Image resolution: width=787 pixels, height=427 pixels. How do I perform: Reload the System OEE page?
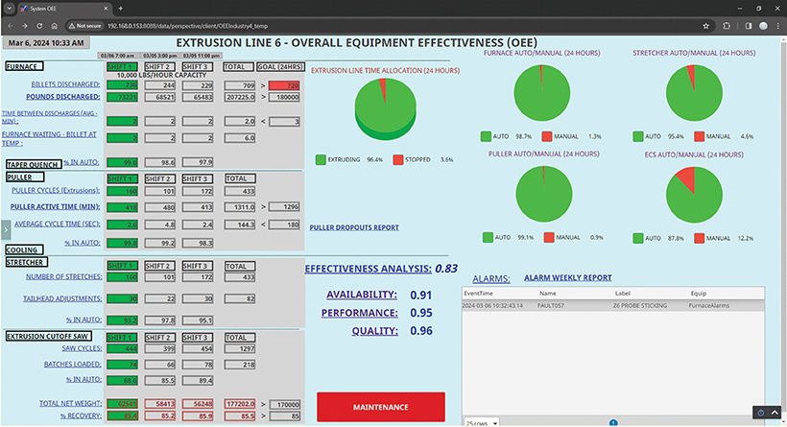tap(39, 26)
